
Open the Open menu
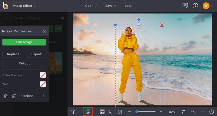(x=91, y=6)
